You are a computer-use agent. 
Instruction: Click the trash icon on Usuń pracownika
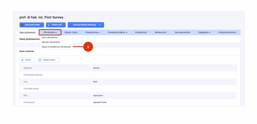(x=22, y=25)
